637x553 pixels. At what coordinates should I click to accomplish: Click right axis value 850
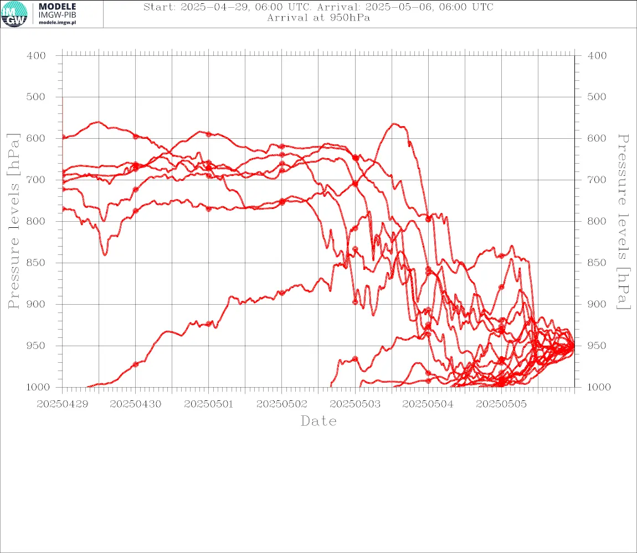coord(597,263)
